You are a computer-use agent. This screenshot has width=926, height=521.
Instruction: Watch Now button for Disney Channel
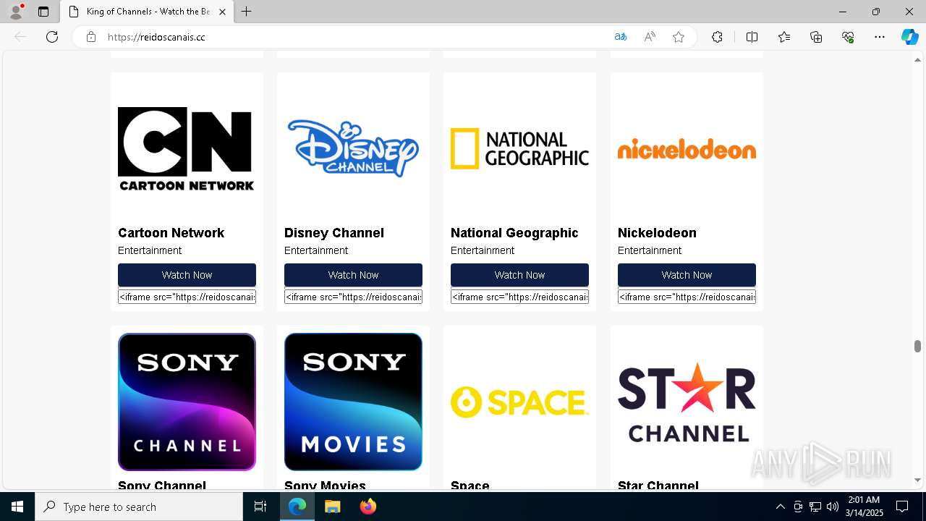(353, 275)
